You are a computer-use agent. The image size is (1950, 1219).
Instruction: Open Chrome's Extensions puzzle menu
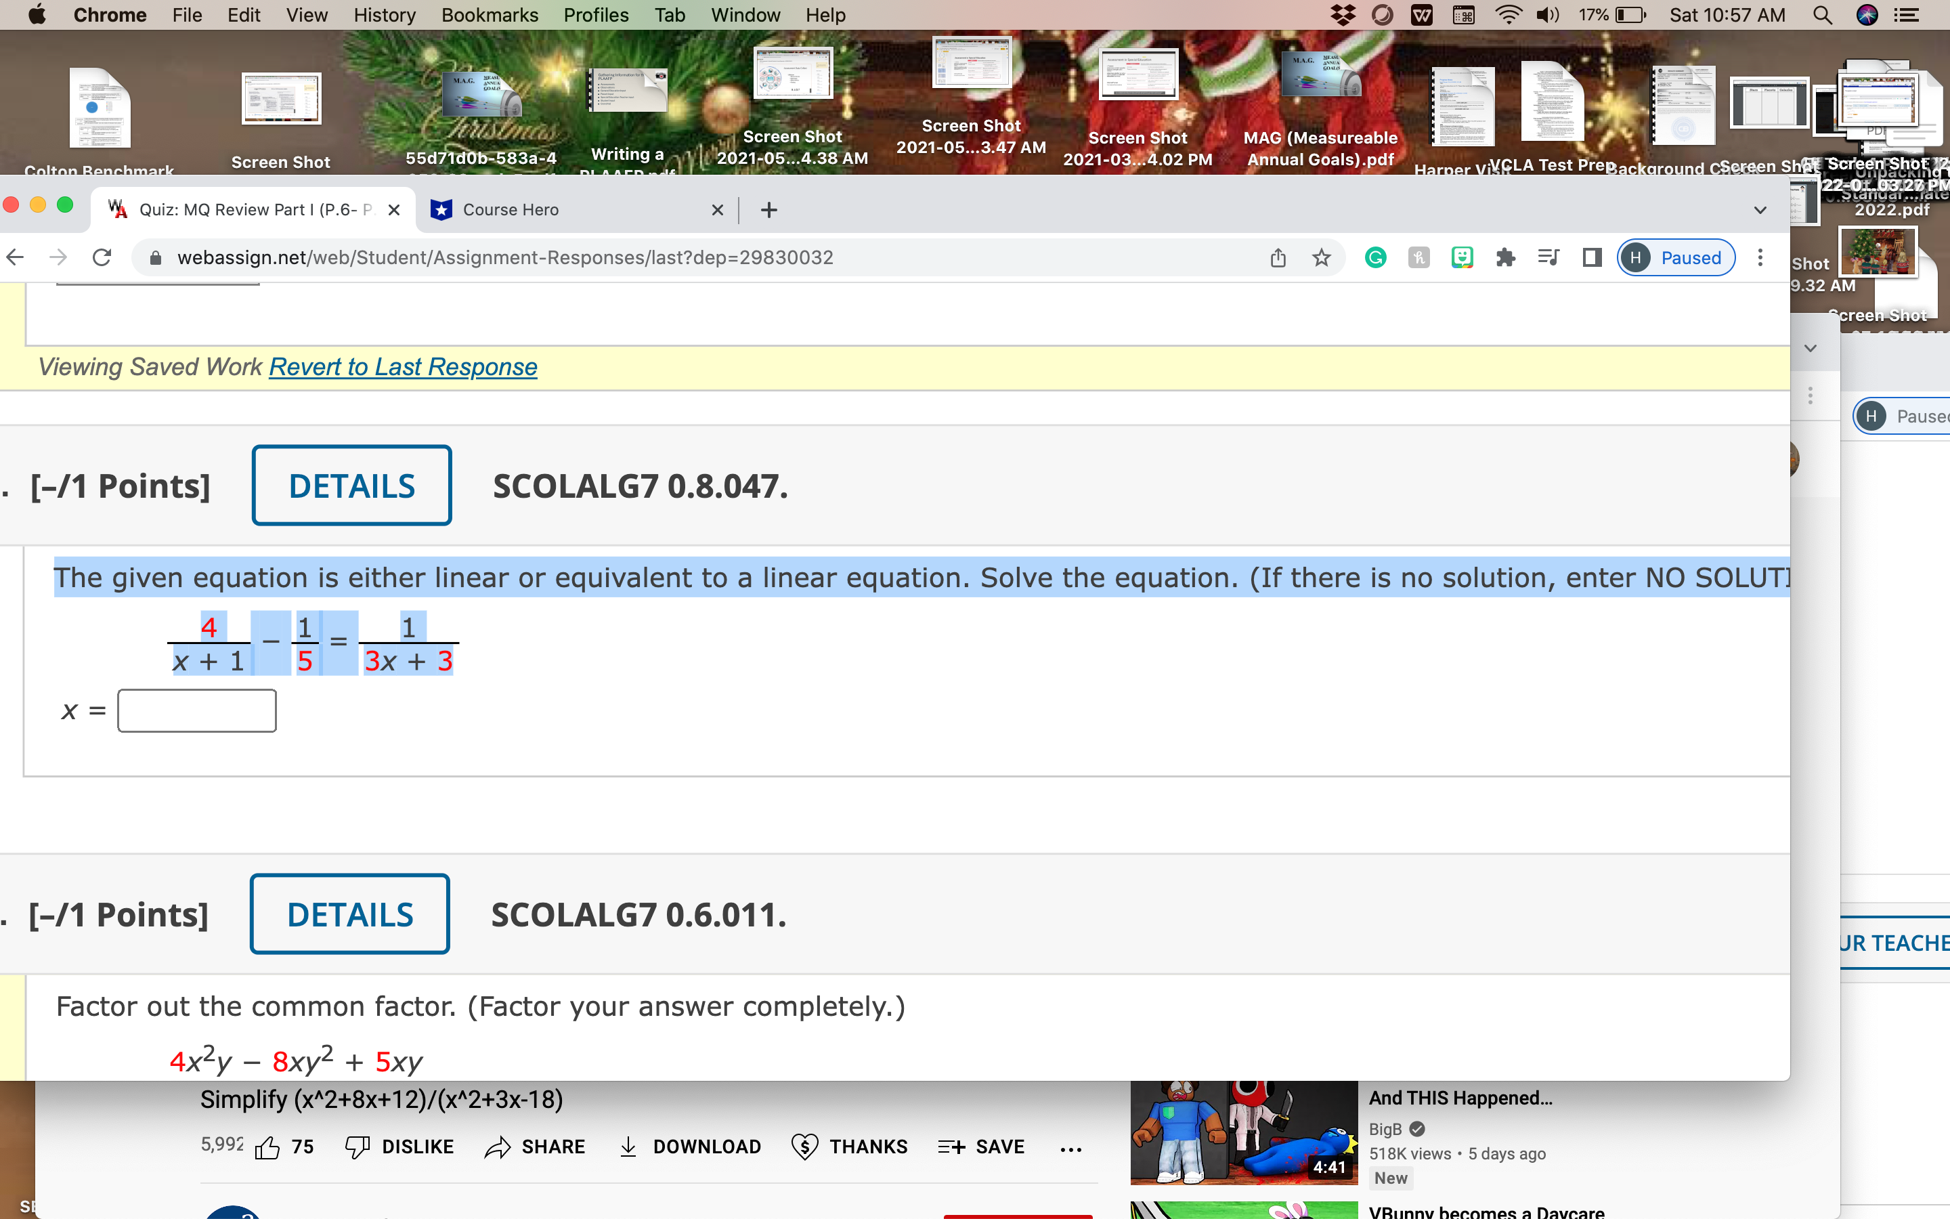pyautogui.click(x=1505, y=257)
